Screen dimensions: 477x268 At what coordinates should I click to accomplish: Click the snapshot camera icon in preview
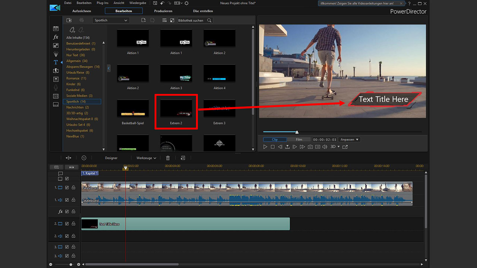pos(310,147)
